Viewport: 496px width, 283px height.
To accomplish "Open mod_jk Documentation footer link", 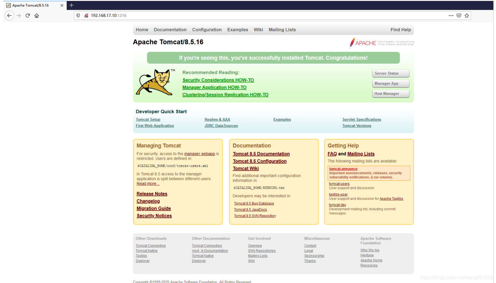I will tap(210, 251).
